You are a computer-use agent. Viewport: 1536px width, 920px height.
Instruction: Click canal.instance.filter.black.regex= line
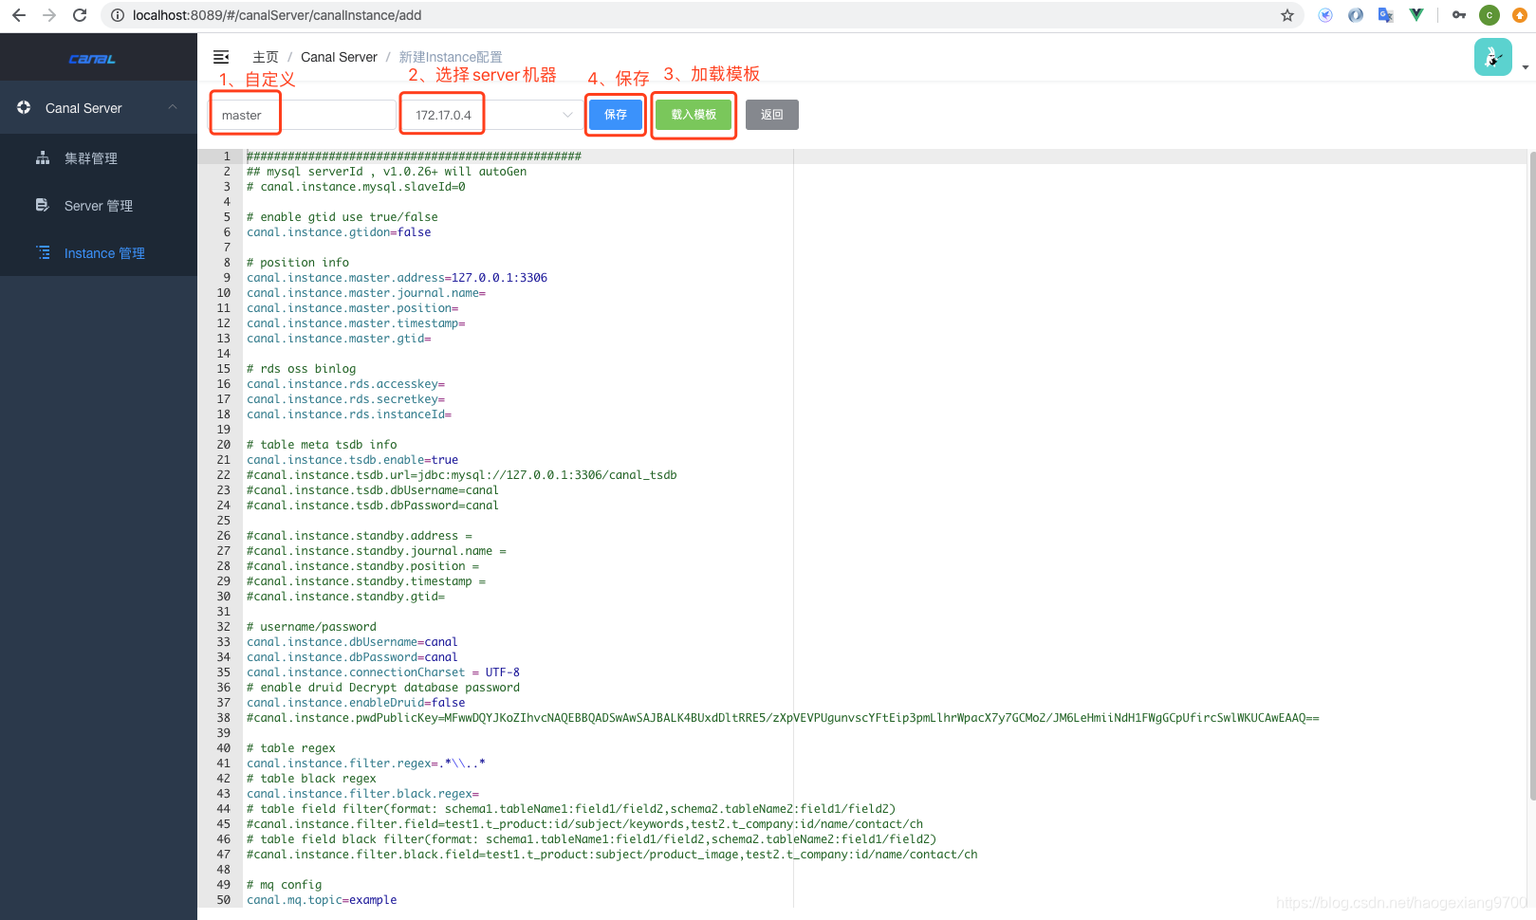[362, 794]
